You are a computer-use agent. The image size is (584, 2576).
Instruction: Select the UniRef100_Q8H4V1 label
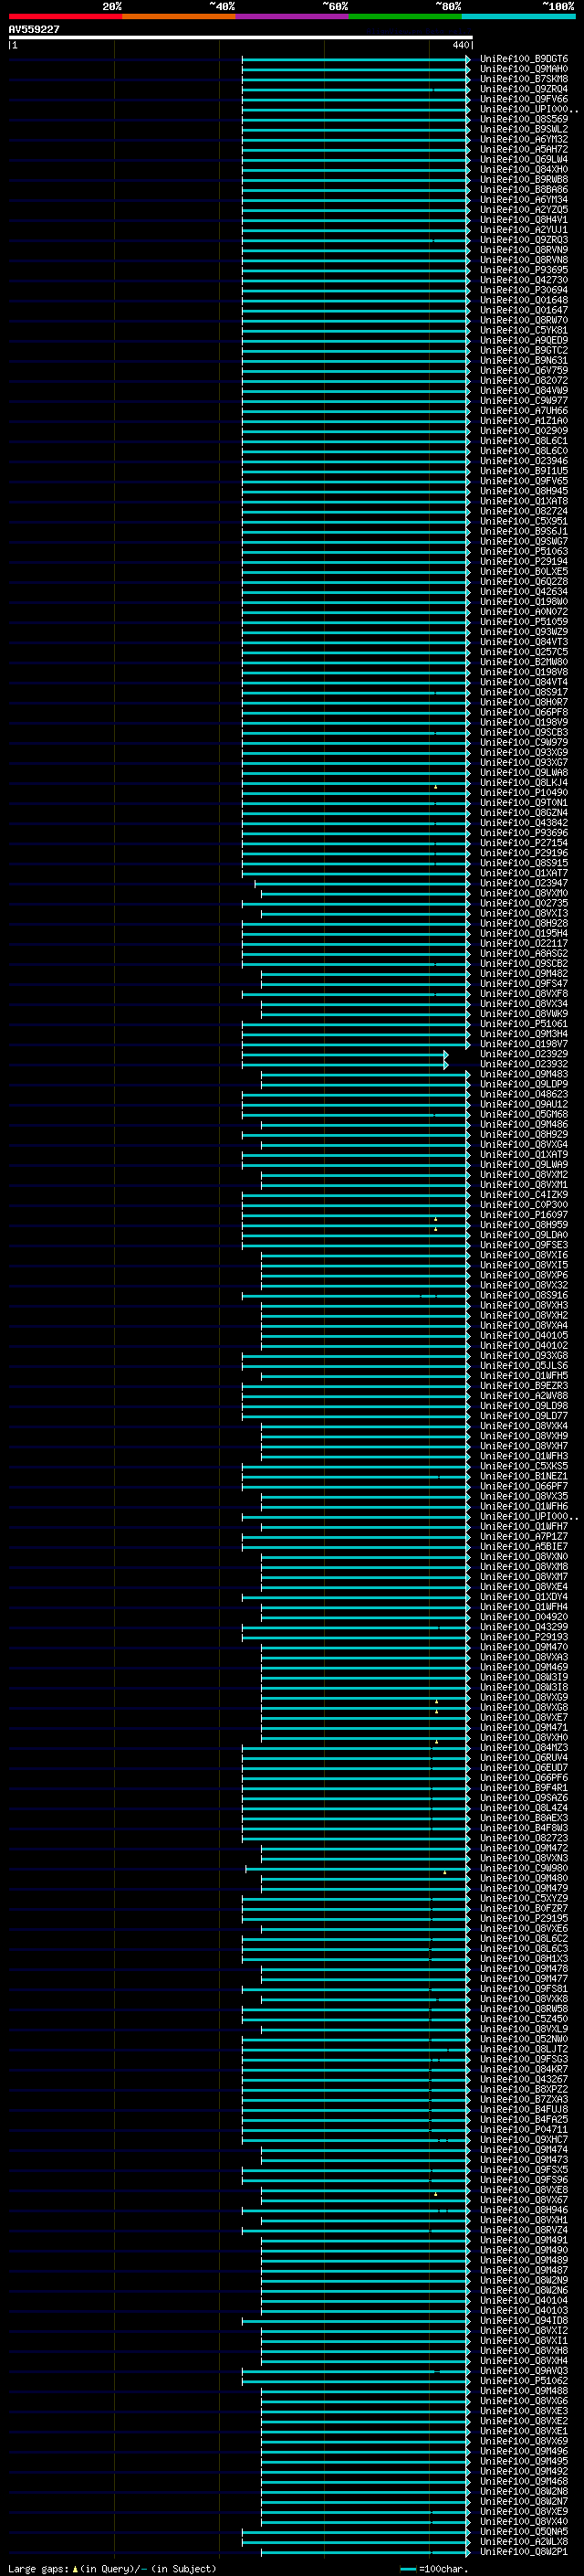point(524,220)
